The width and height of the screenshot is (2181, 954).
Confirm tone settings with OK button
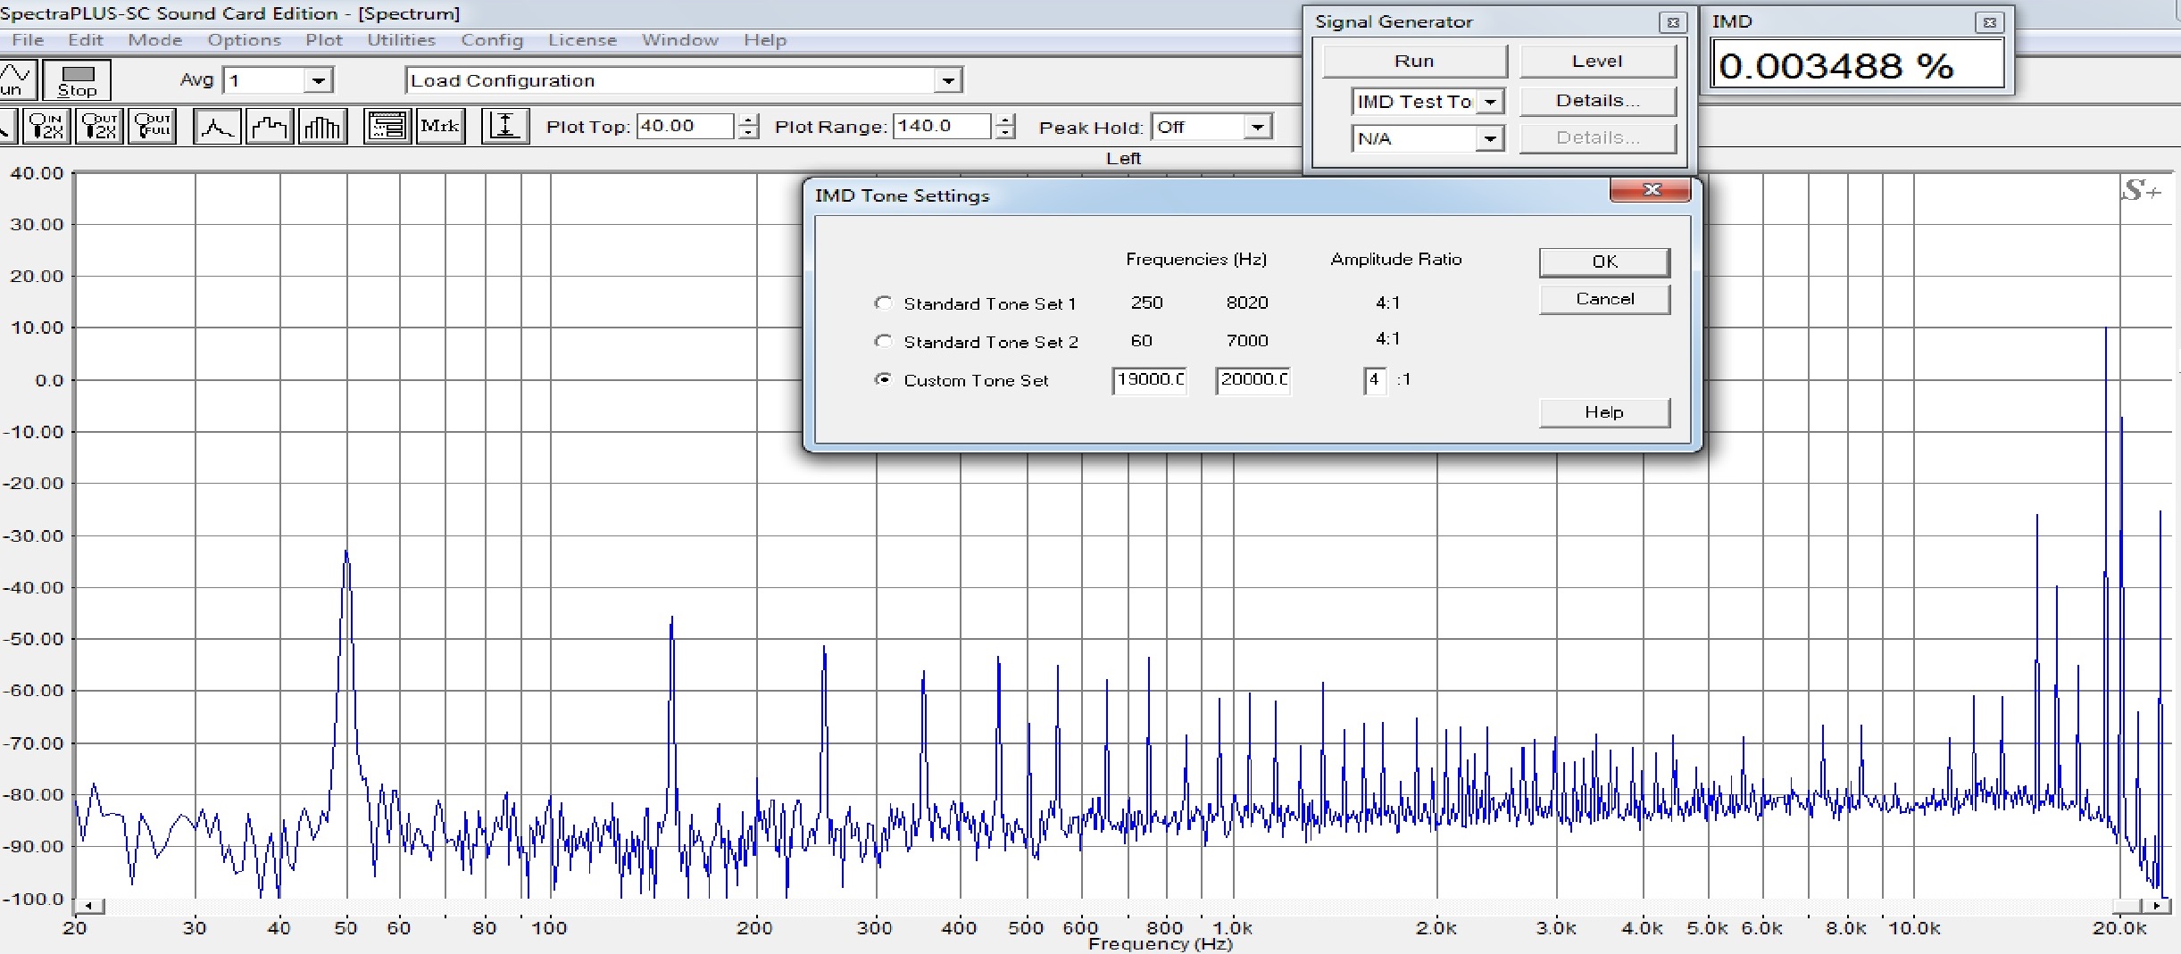click(x=1603, y=261)
